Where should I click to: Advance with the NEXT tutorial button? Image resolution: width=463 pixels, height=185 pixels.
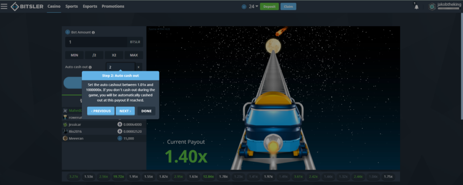pyautogui.click(x=125, y=111)
